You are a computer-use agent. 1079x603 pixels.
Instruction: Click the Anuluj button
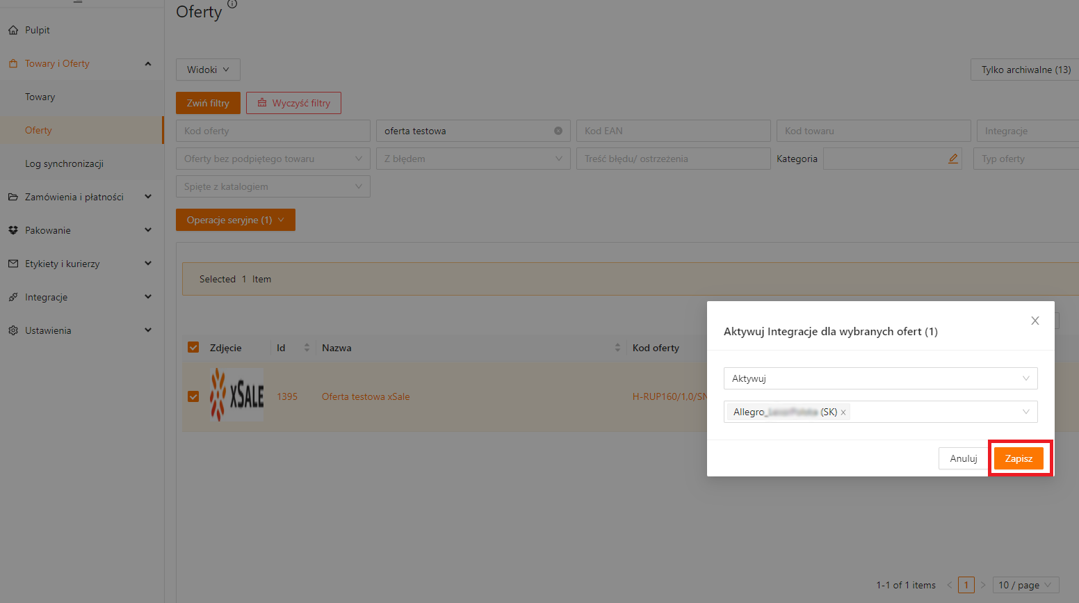click(x=963, y=458)
